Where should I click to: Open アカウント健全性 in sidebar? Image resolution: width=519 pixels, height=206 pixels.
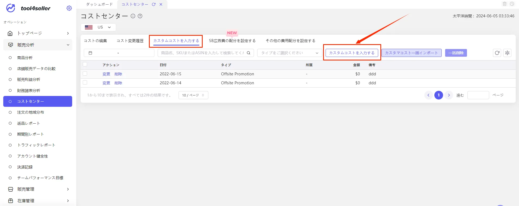pyautogui.click(x=33, y=156)
